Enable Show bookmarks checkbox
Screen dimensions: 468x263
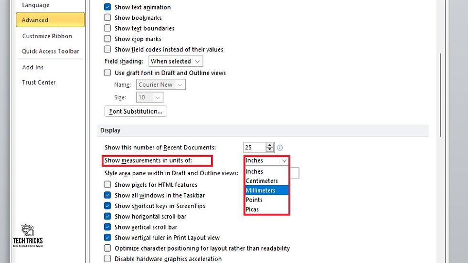107,18
